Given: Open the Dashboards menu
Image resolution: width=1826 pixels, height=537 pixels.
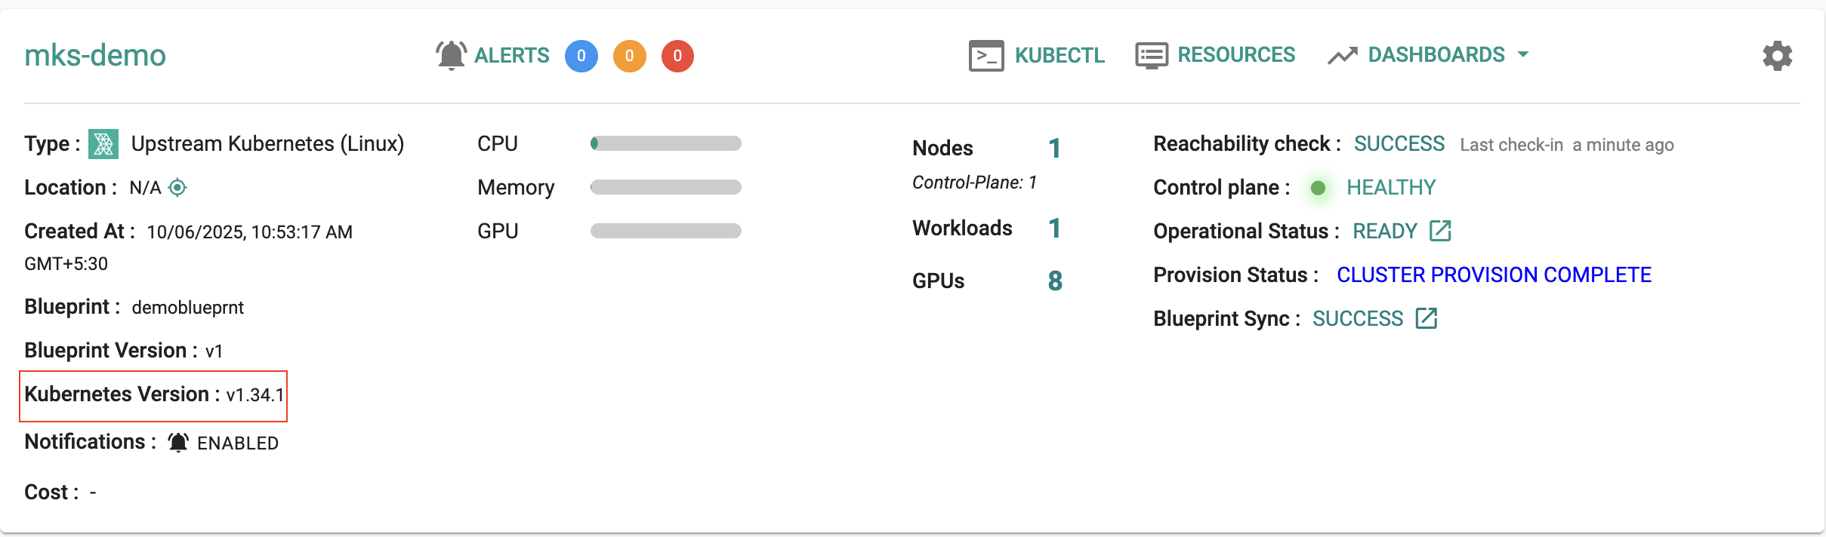Looking at the screenshot, I should 1436,55.
